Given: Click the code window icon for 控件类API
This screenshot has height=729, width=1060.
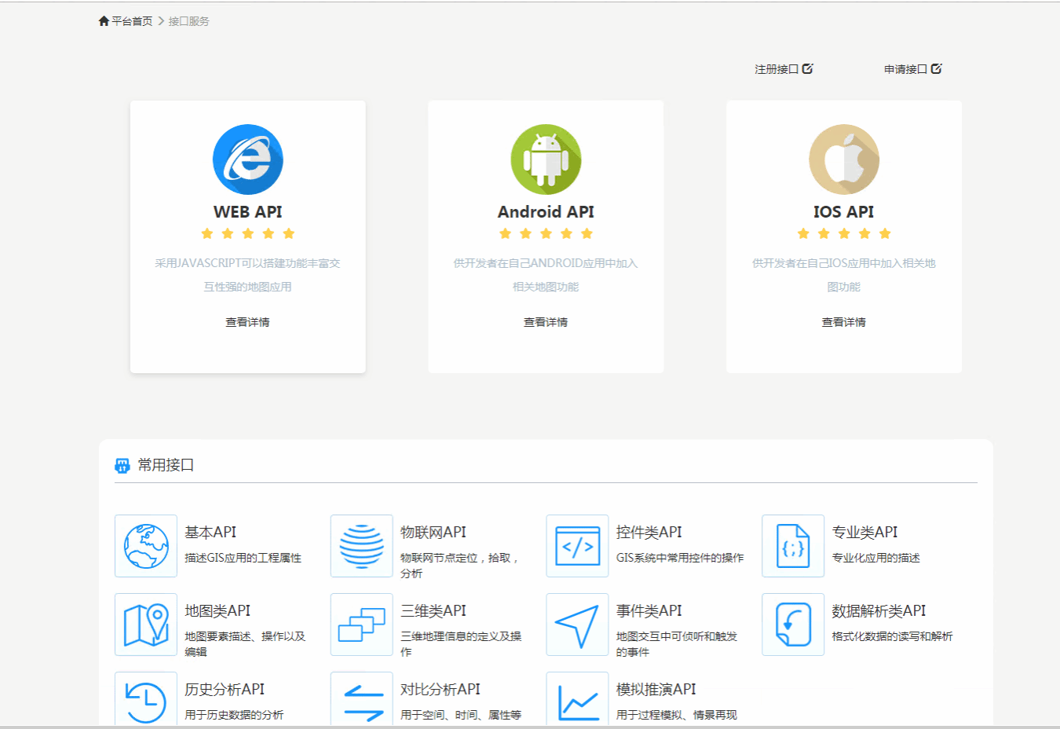Looking at the screenshot, I should pyautogui.click(x=578, y=546).
